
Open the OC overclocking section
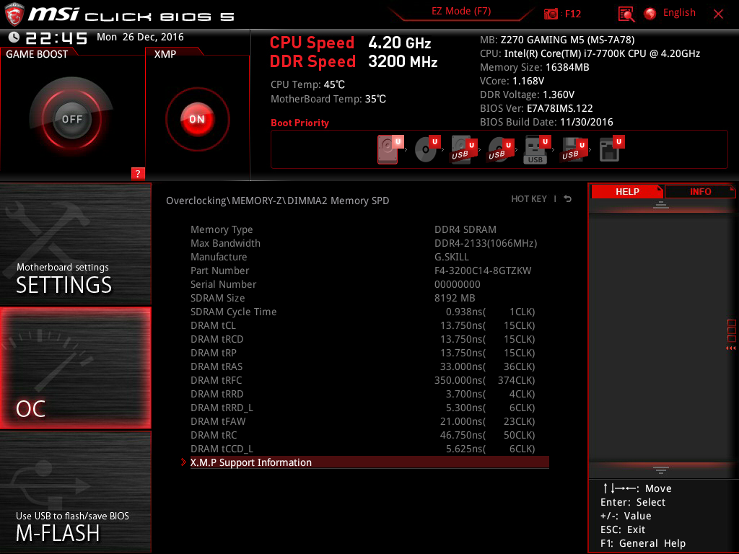pyautogui.click(x=75, y=368)
